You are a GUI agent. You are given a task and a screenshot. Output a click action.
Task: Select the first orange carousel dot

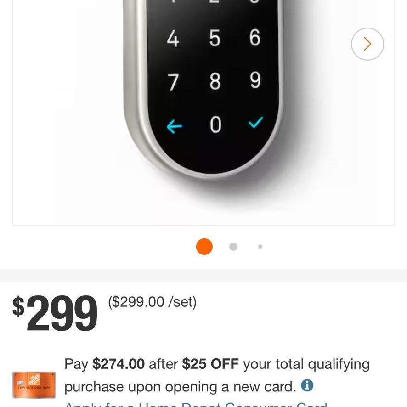(x=204, y=247)
